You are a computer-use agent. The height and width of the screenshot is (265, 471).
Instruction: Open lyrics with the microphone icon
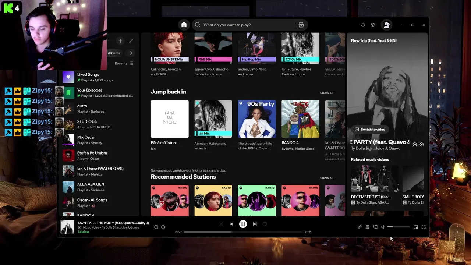360,227
